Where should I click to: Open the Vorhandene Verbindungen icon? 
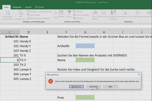tap(8, 15)
